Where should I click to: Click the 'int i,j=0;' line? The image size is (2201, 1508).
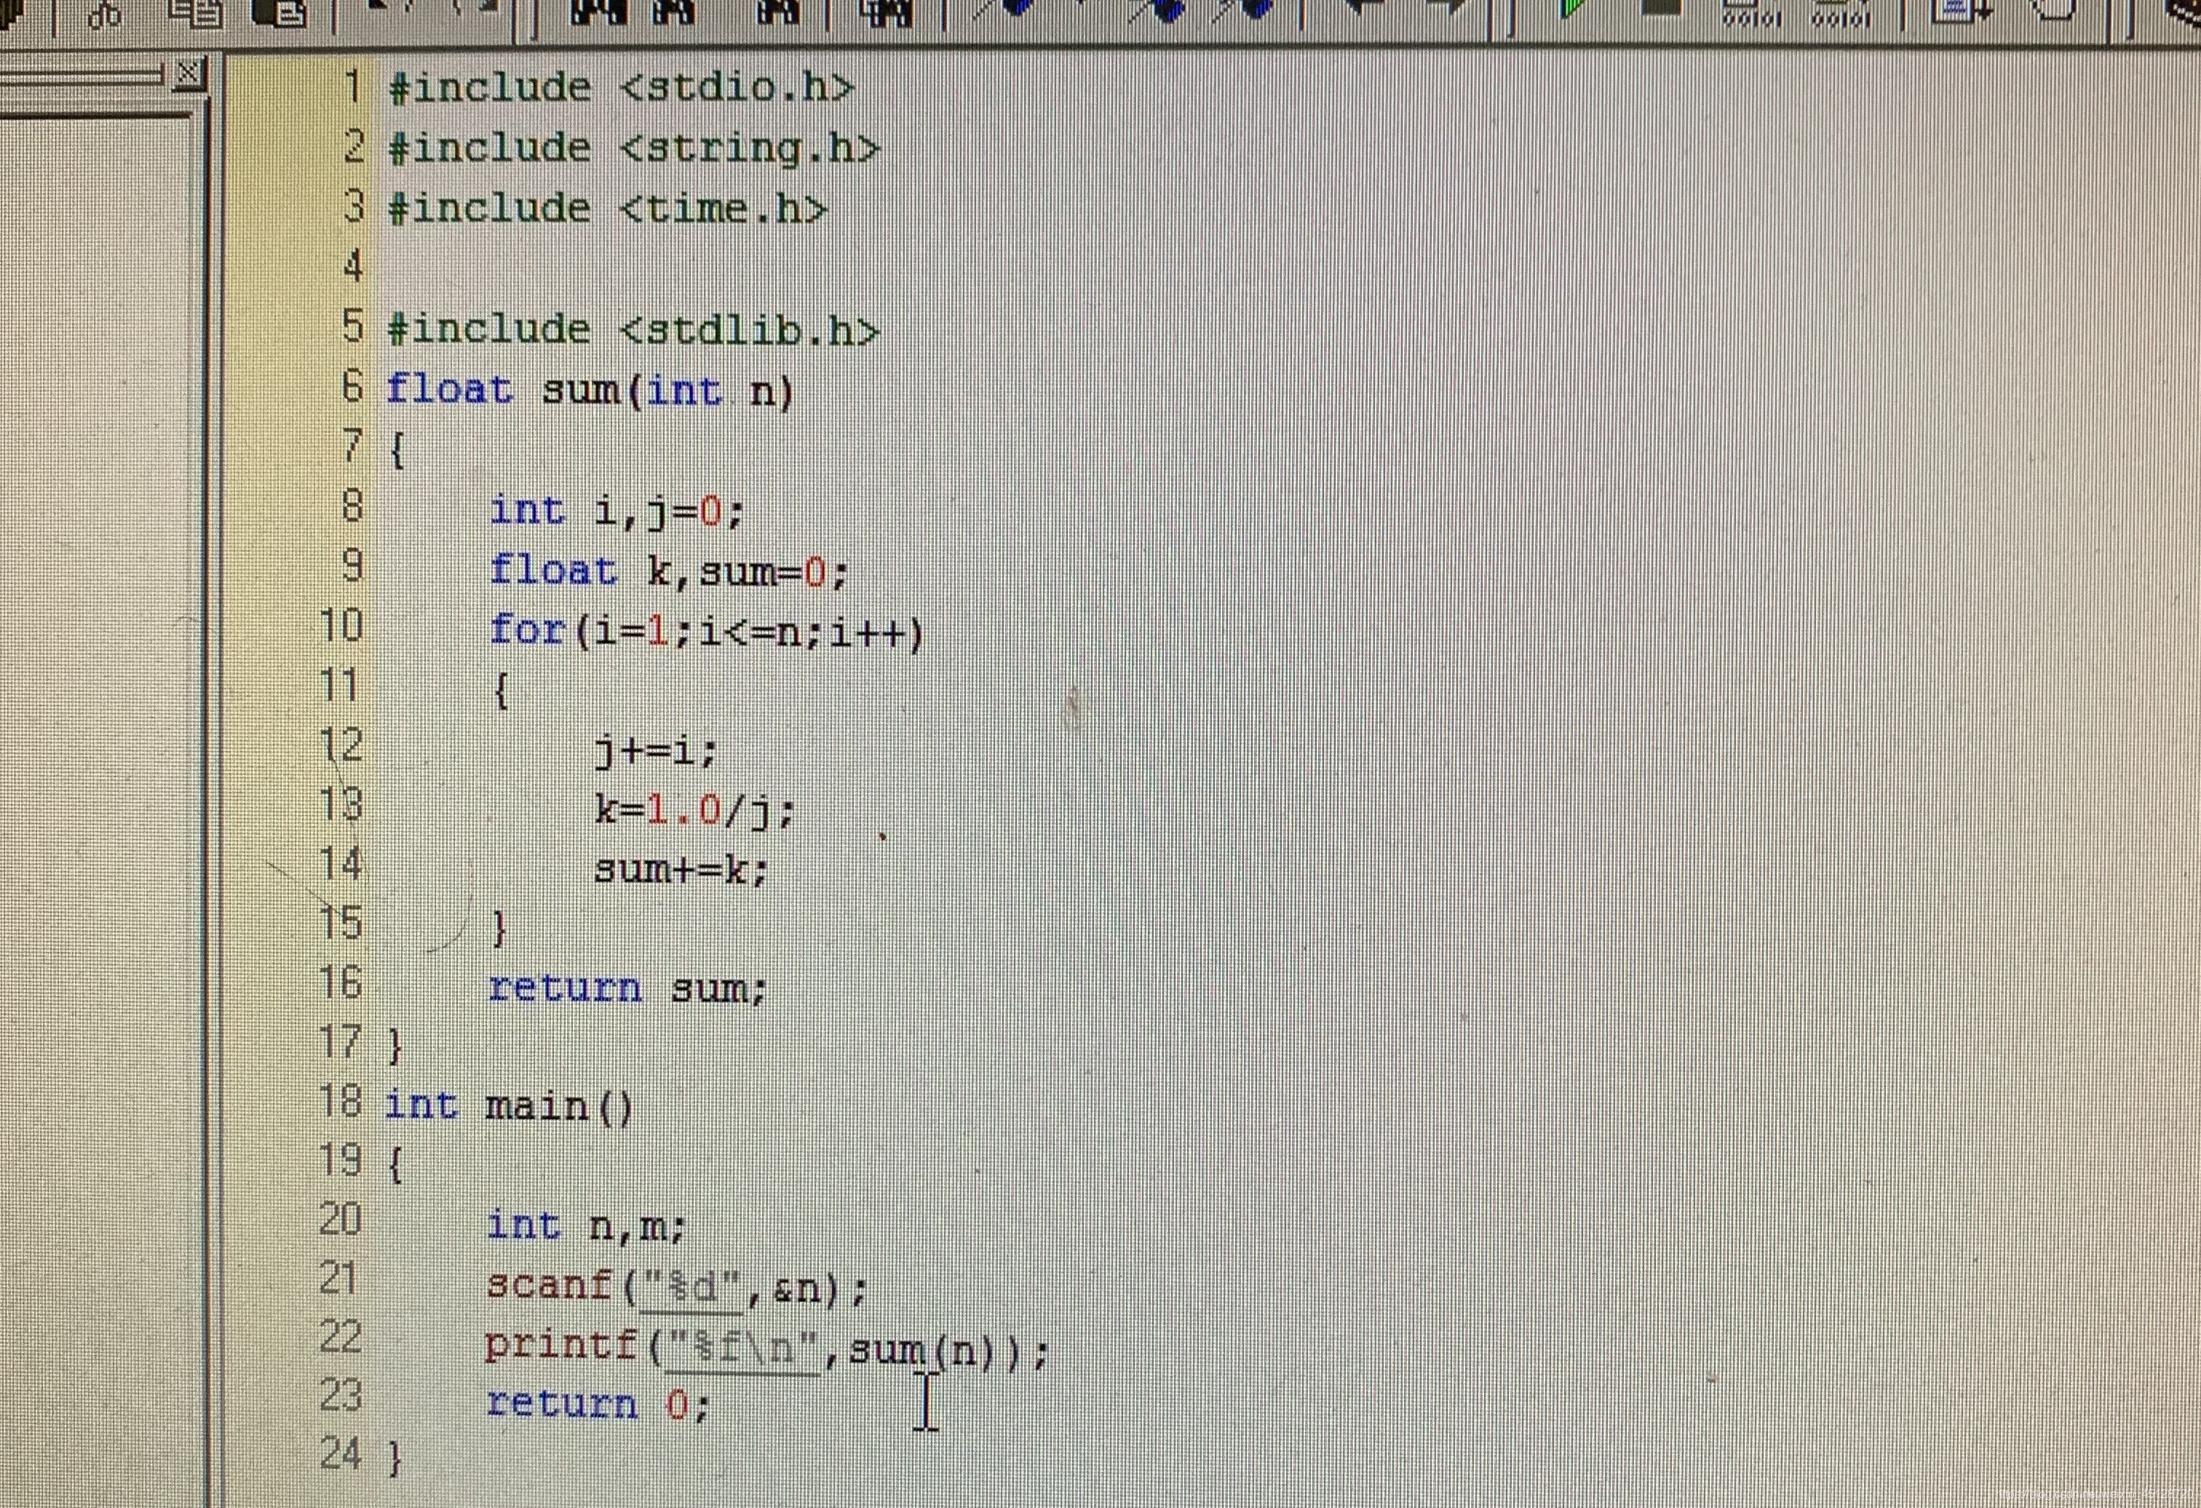[616, 512]
